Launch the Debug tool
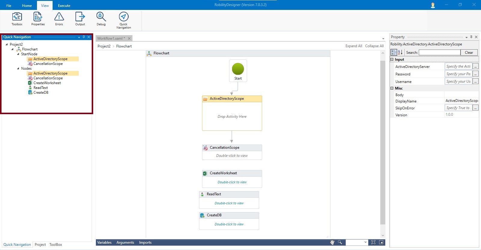 click(x=101, y=19)
